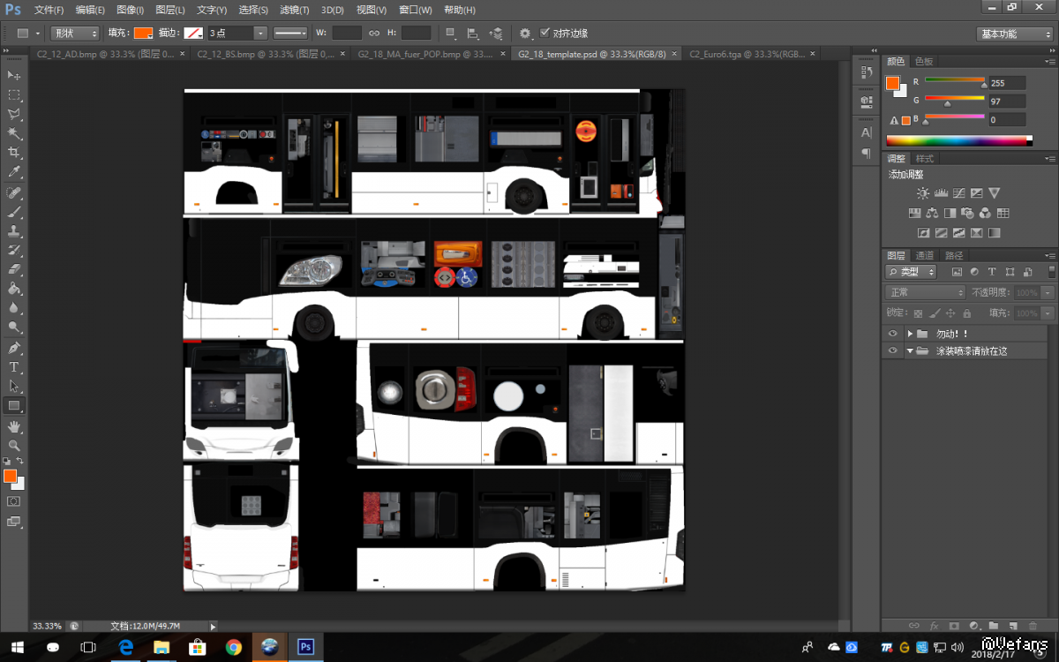Click the link width and height icon

374,34
